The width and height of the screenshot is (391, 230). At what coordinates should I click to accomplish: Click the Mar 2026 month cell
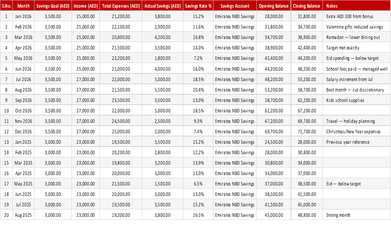[x=23, y=38]
